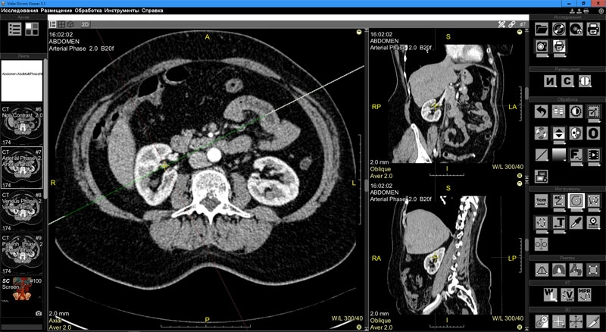The height and width of the screenshot is (332, 606).
Task: Toggle the 2D view mode button
Action: click(x=86, y=24)
